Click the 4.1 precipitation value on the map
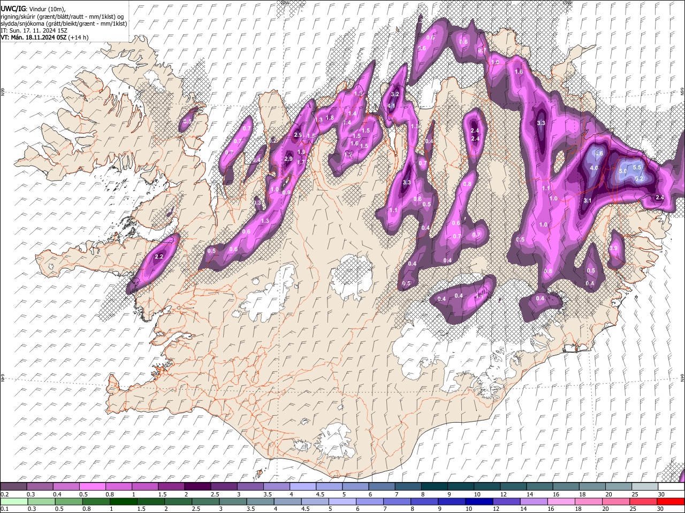Viewport: 685px width, 513px height. pyautogui.click(x=391, y=106)
